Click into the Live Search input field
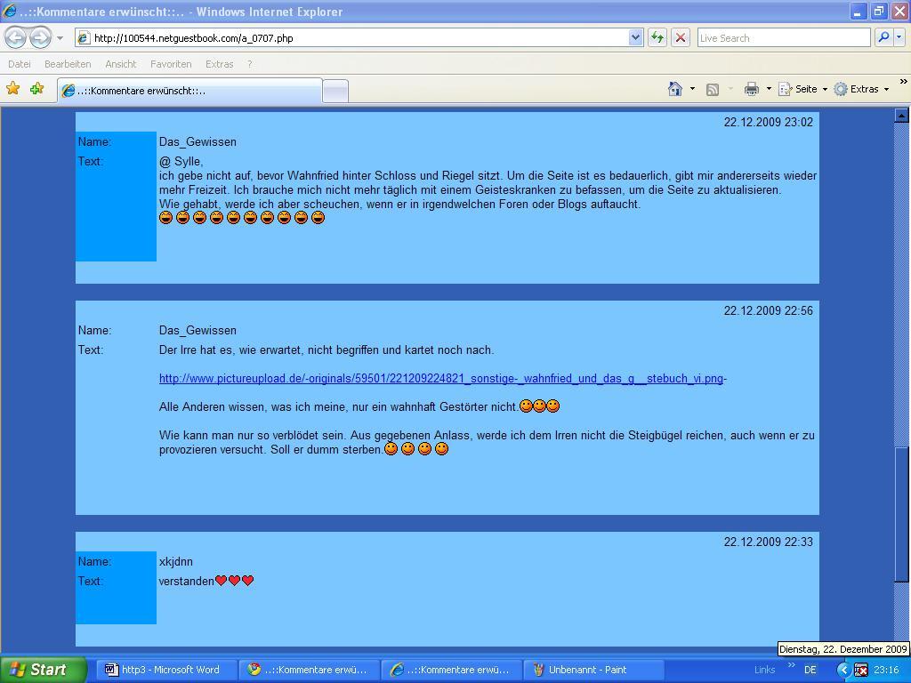Screen dimensions: 911x683 click(x=783, y=37)
